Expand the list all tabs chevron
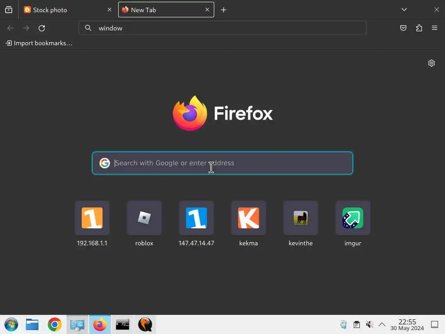 [x=404, y=10]
